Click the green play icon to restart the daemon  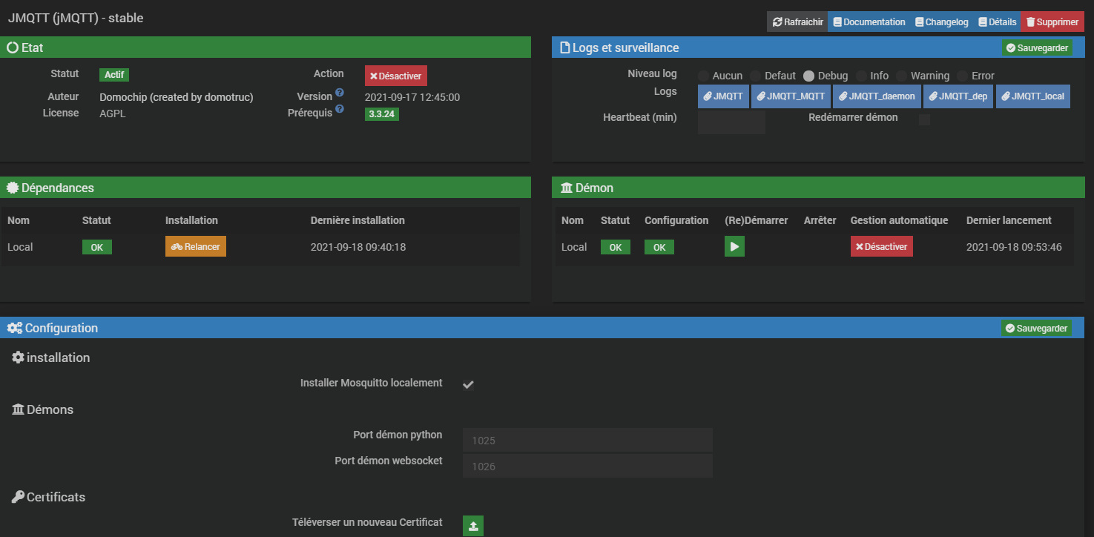click(734, 247)
